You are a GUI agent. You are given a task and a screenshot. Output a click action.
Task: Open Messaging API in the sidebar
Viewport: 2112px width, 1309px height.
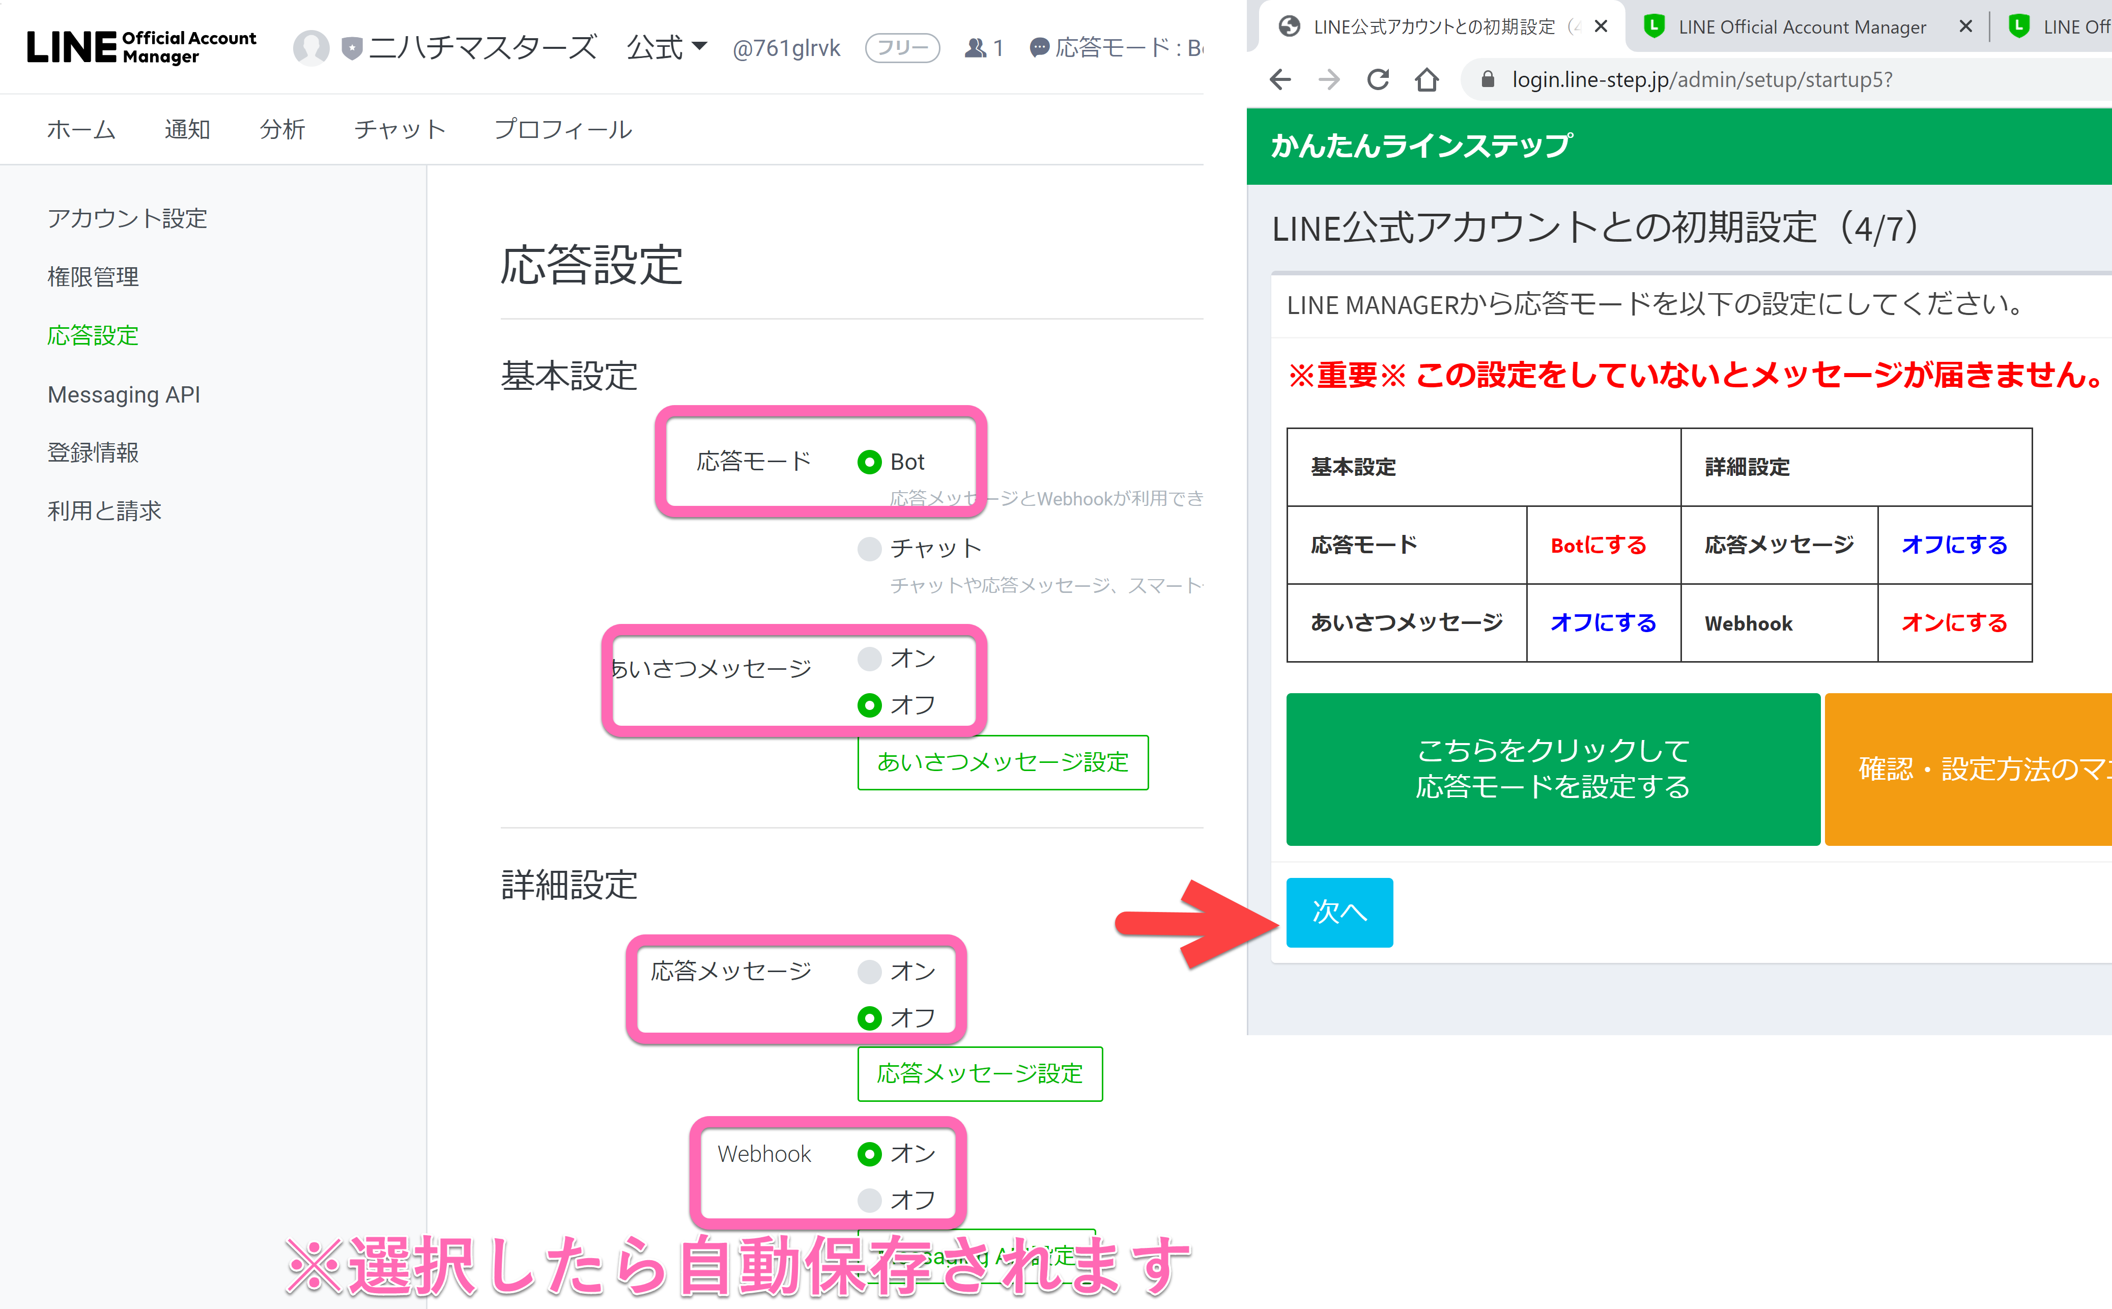[124, 395]
